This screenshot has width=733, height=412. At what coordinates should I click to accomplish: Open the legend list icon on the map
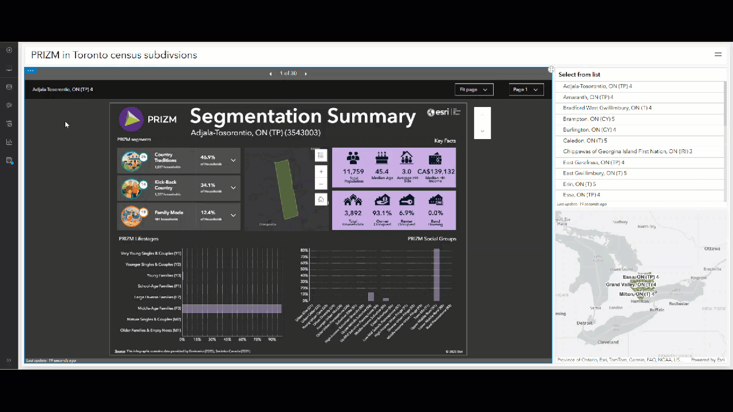coord(321,155)
